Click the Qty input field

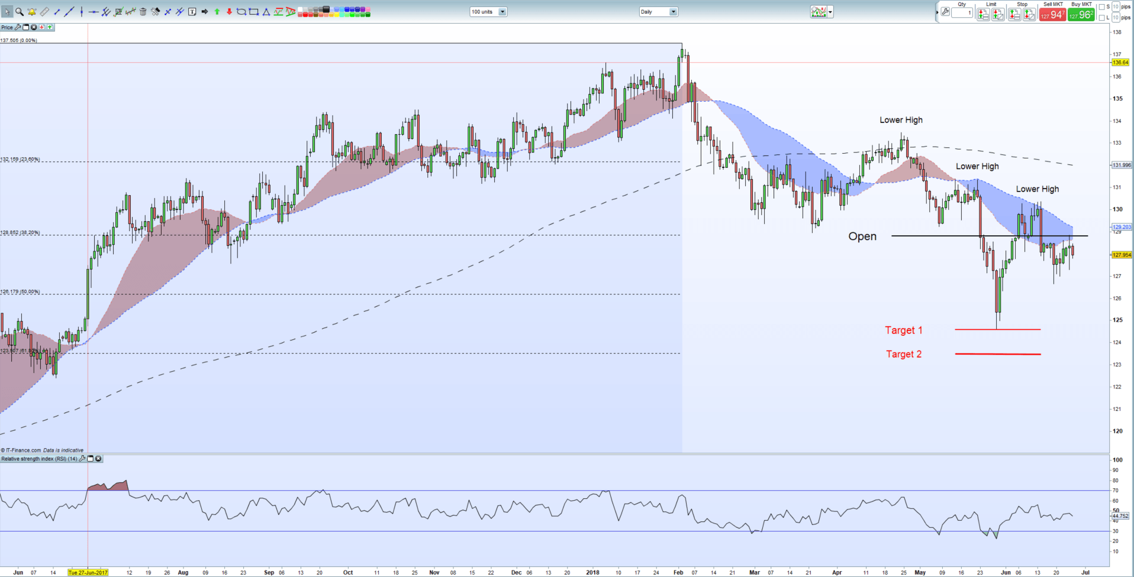pyautogui.click(x=962, y=12)
